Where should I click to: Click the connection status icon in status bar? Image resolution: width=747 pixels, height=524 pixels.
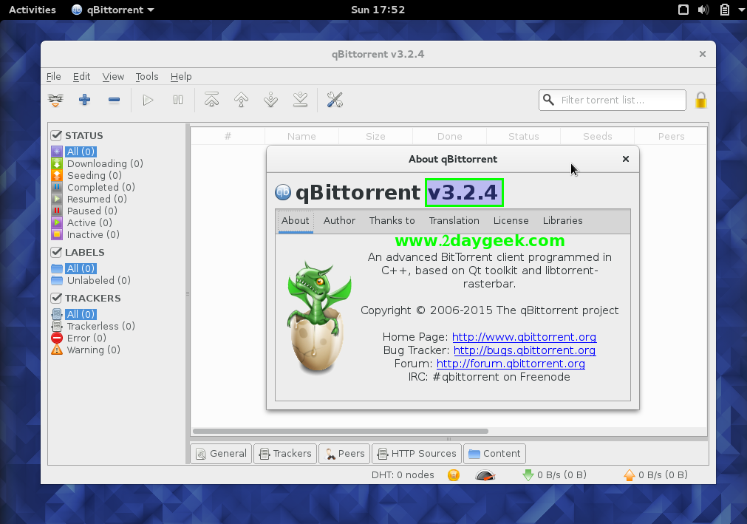pyautogui.click(x=454, y=475)
